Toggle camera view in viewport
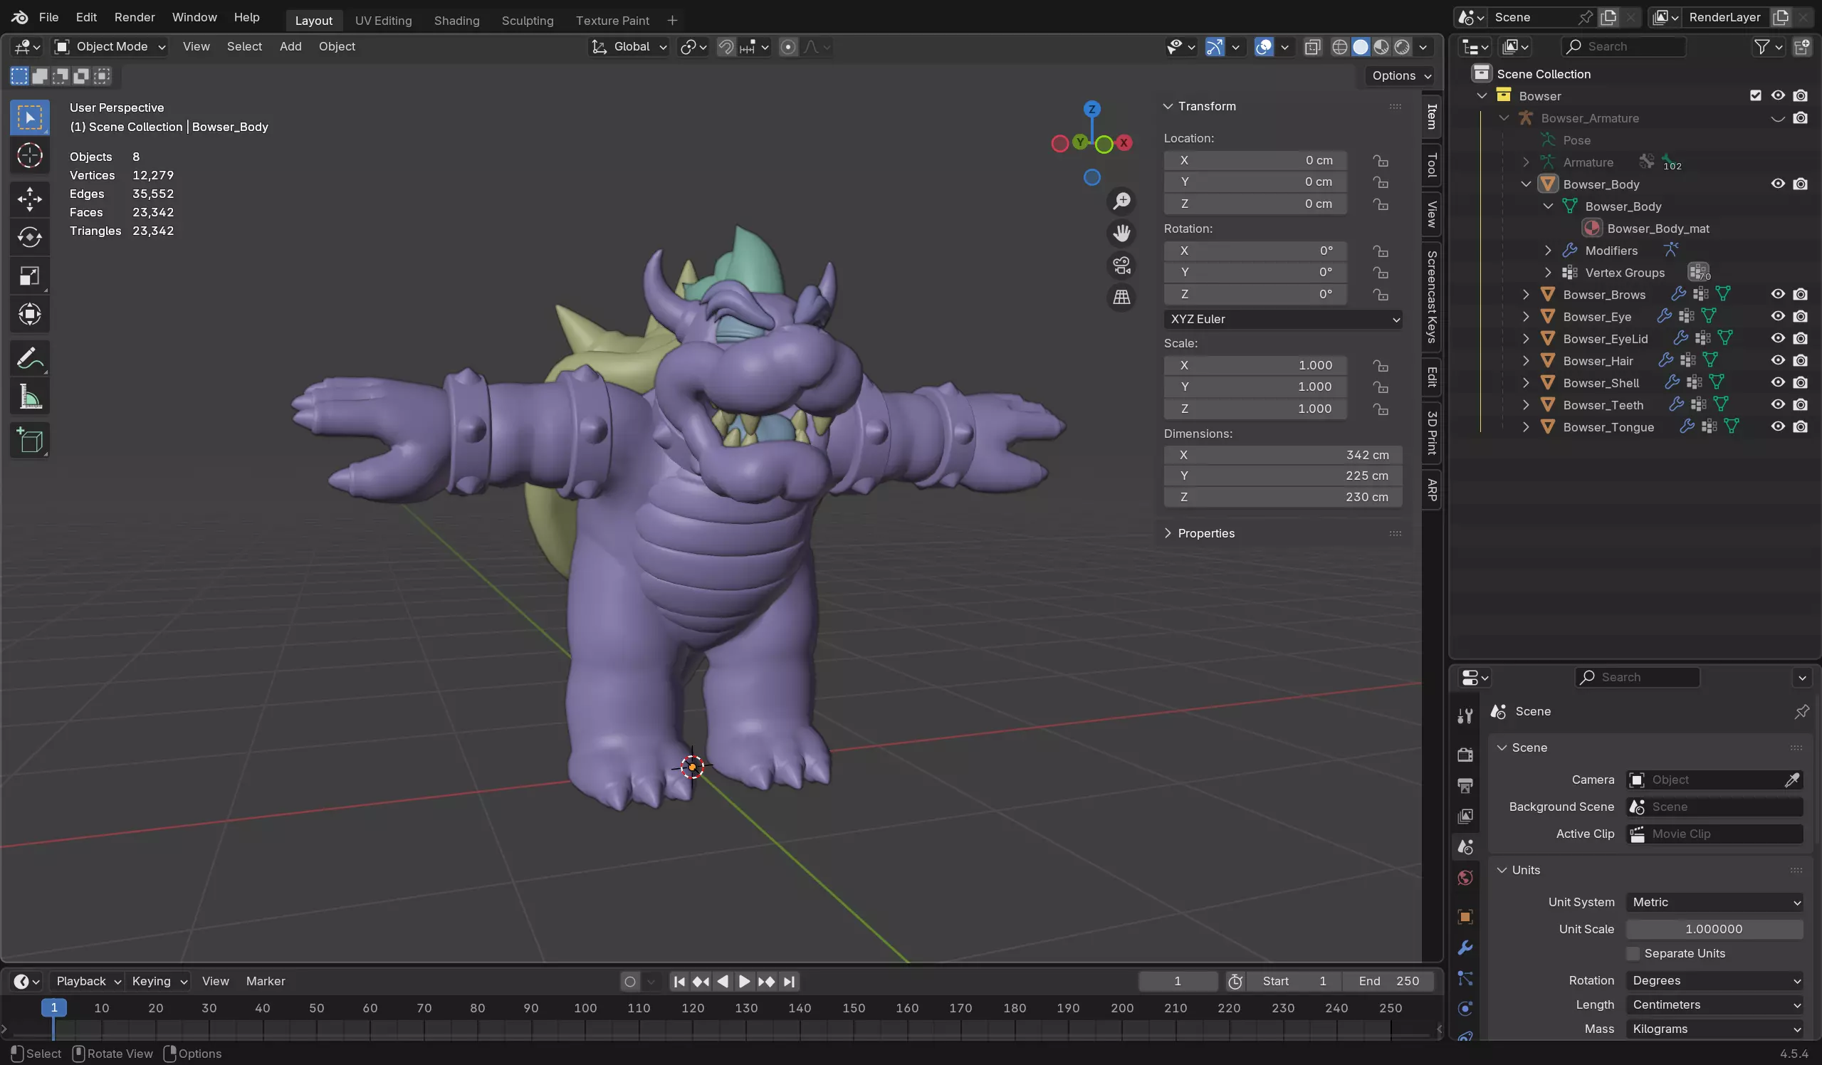 [1121, 266]
